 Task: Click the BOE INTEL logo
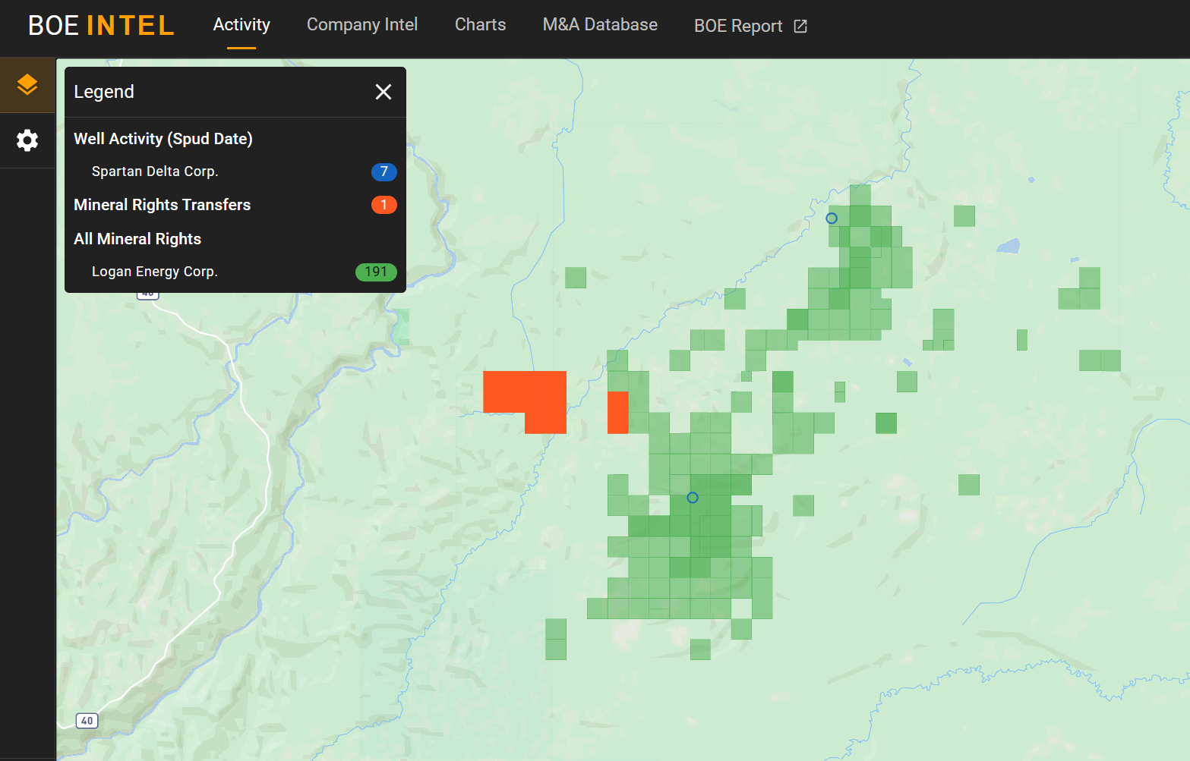[x=101, y=26]
